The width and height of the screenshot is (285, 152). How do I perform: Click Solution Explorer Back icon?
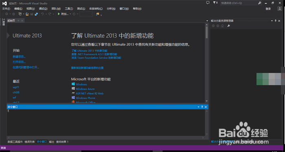(x=213, y=26)
